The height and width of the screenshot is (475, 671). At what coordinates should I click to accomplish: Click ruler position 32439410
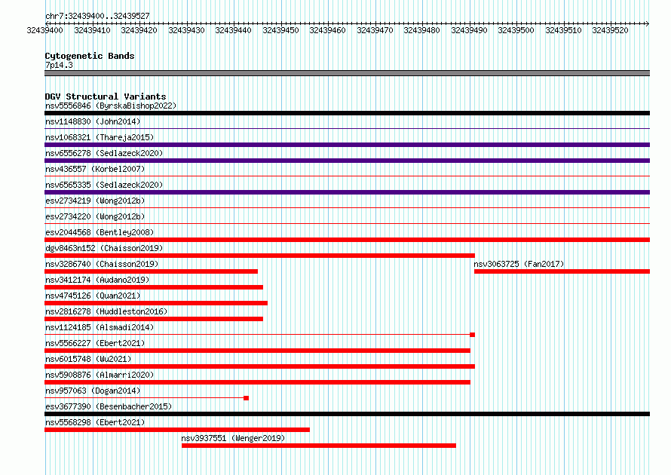92,30
